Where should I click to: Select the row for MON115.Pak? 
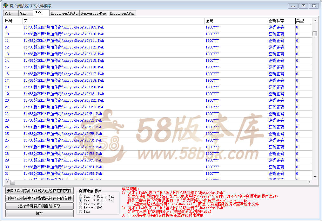[158, 60]
